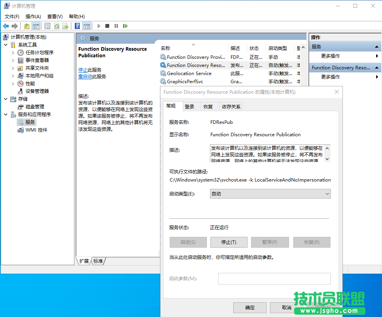The width and height of the screenshot is (382, 317).
Task: Select 任务计划程序 in the tree
Action: point(40,52)
